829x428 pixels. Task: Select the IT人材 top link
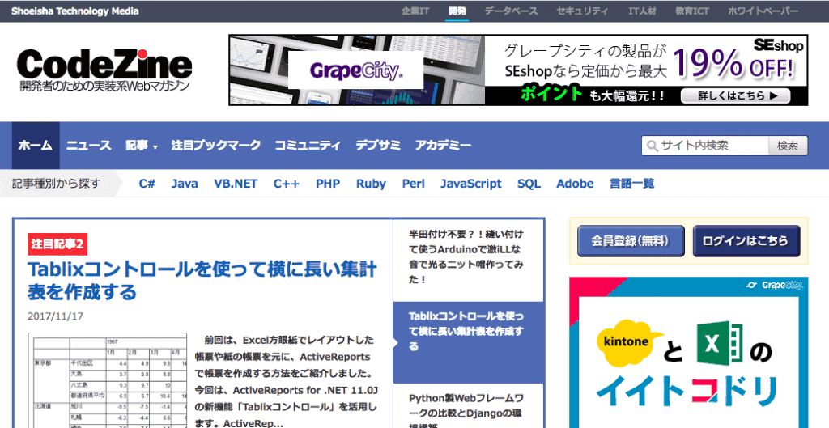(x=642, y=11)
